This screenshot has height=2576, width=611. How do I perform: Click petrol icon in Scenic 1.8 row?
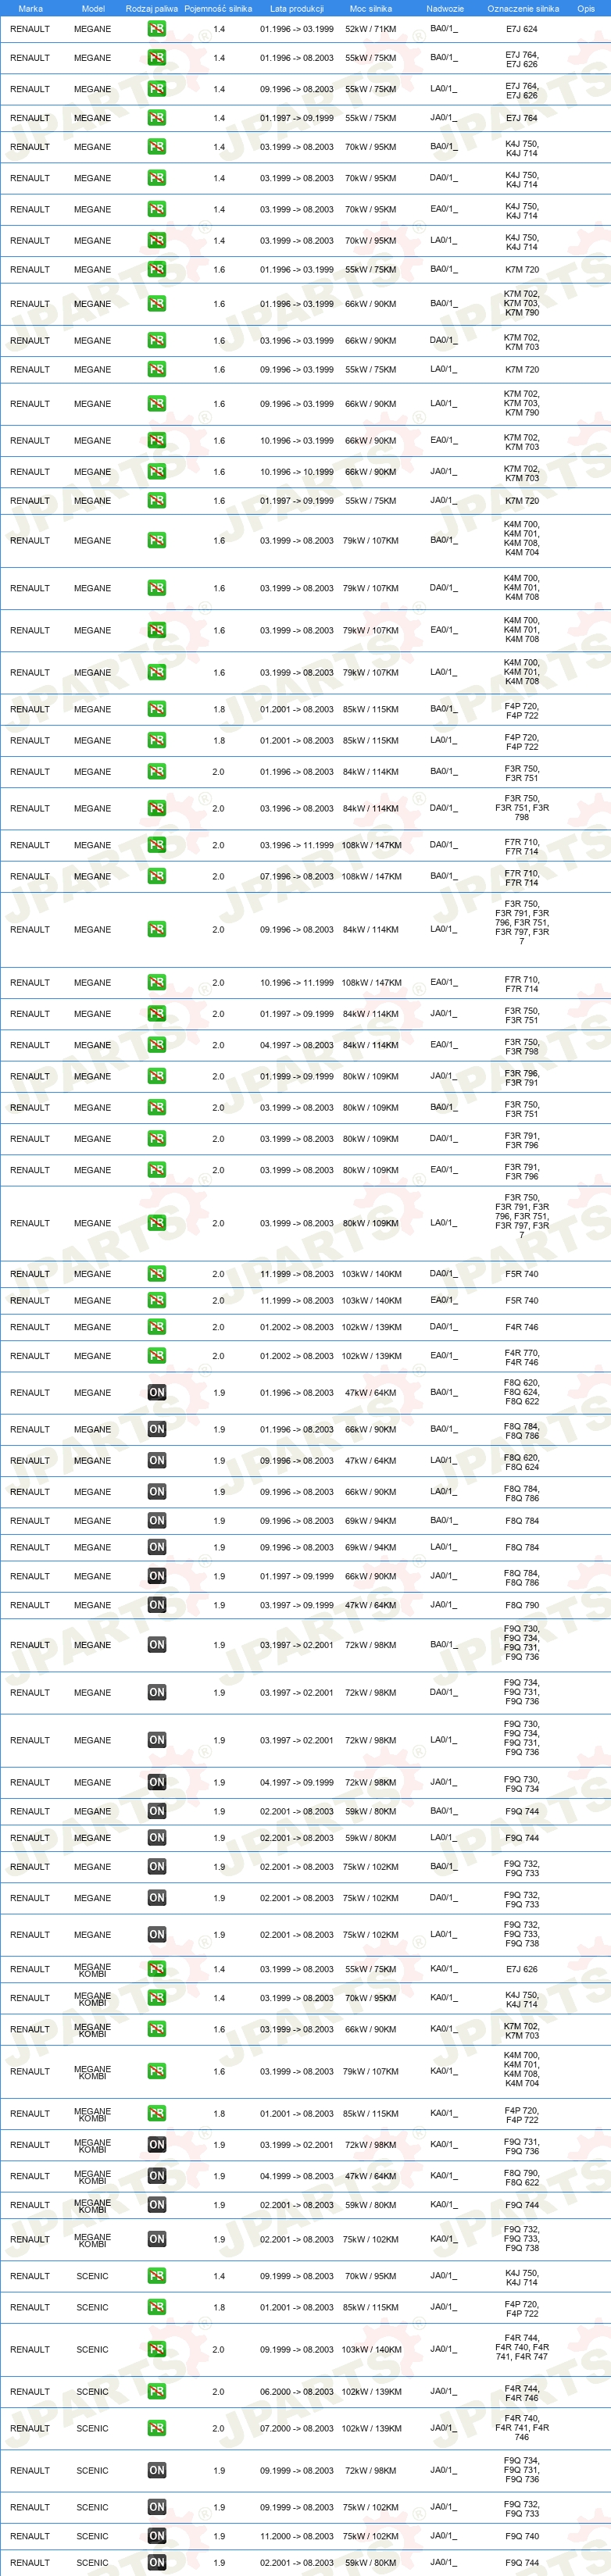click(x=157, y=2307)
